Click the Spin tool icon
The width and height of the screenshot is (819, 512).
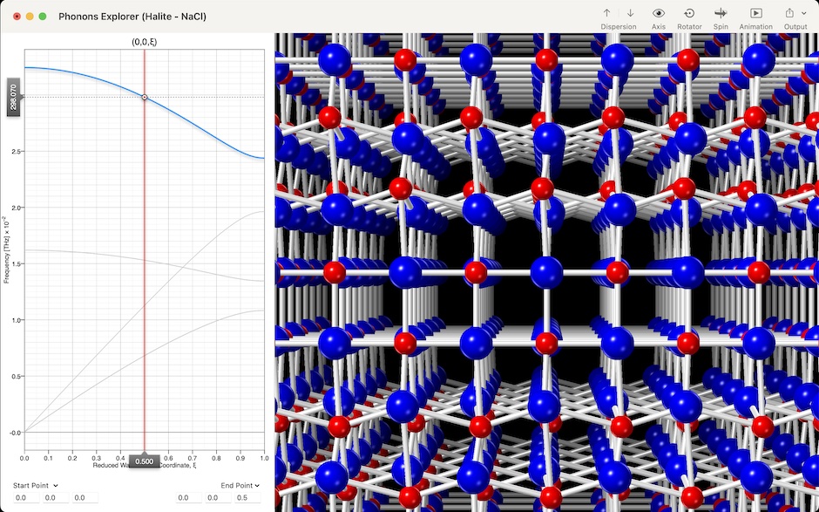(x=721, y=13)
